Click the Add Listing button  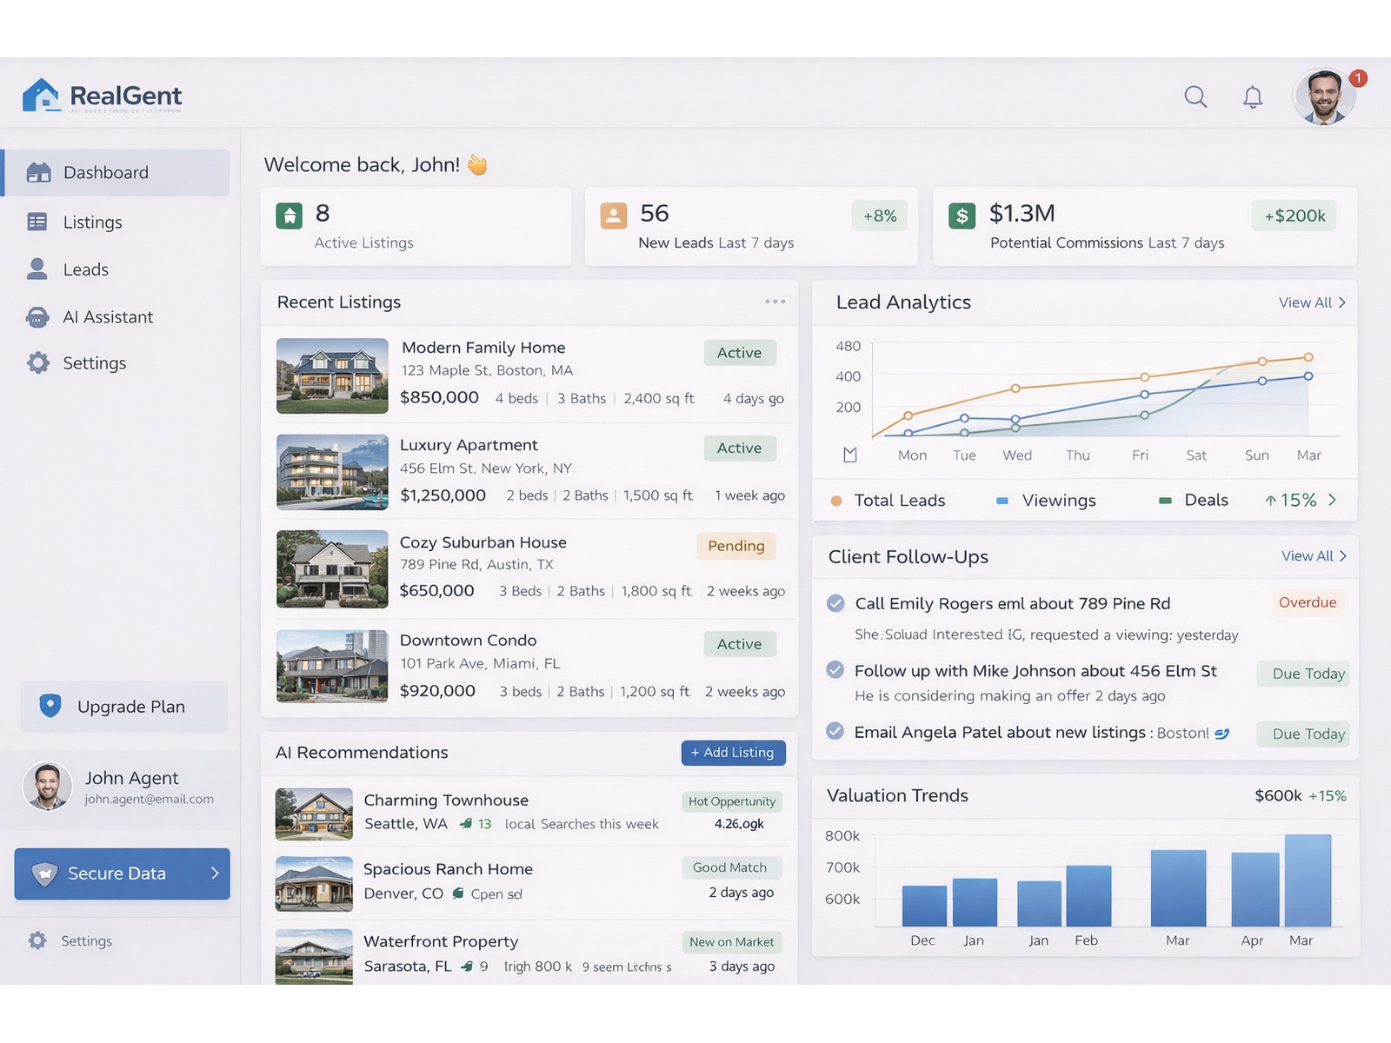[734, 753]
